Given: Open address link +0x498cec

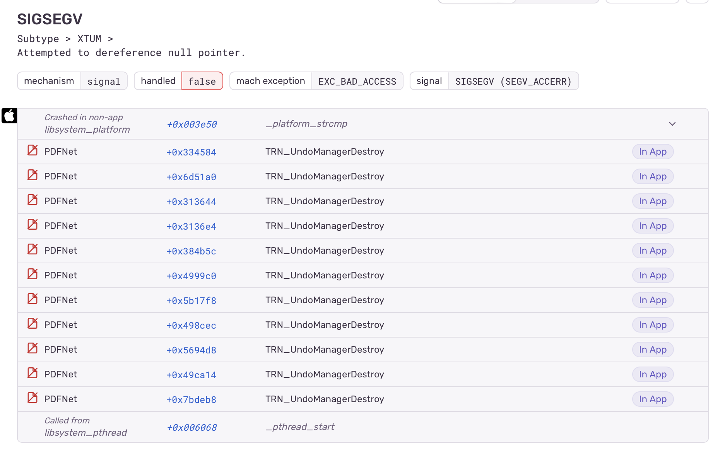Looking at the screenshot, I should (191, 326).
